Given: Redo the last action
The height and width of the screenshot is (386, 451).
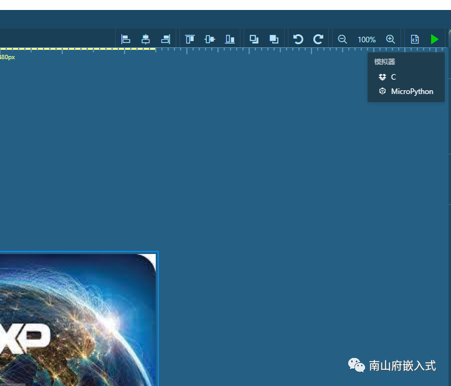Looking at the screenshot, I should tap(318, 39).
